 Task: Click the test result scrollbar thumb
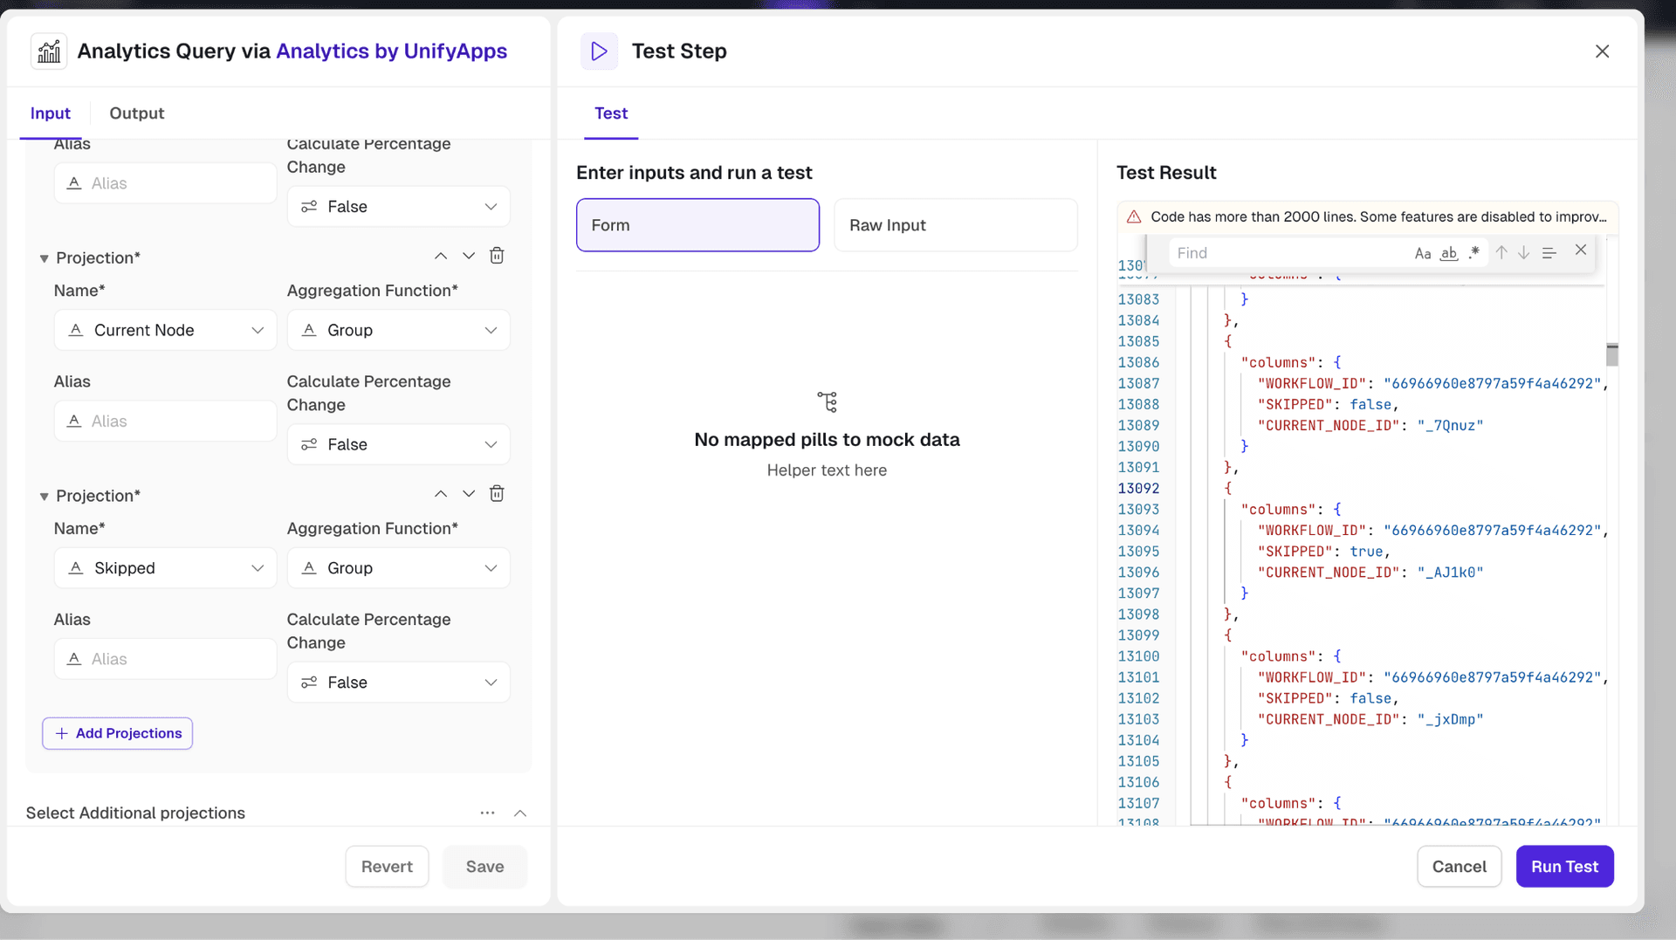(x=1612, y=354)
